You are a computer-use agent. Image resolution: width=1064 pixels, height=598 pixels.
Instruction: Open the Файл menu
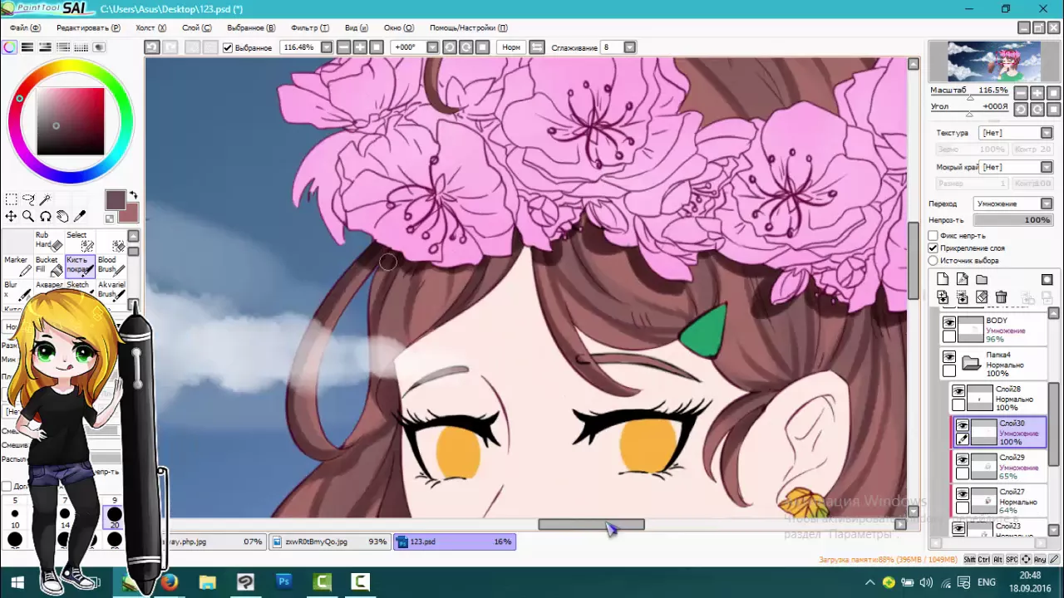(25, 27)
